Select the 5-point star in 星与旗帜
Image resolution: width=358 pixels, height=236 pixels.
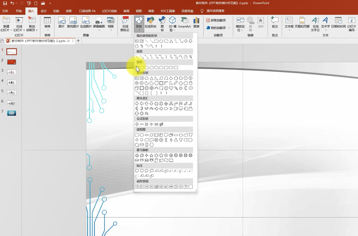pyautogui.click(x=151, y=155)
